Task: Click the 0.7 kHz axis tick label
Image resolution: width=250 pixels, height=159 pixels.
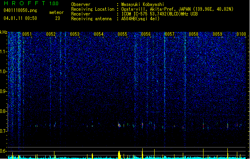Action: (4, 131)
